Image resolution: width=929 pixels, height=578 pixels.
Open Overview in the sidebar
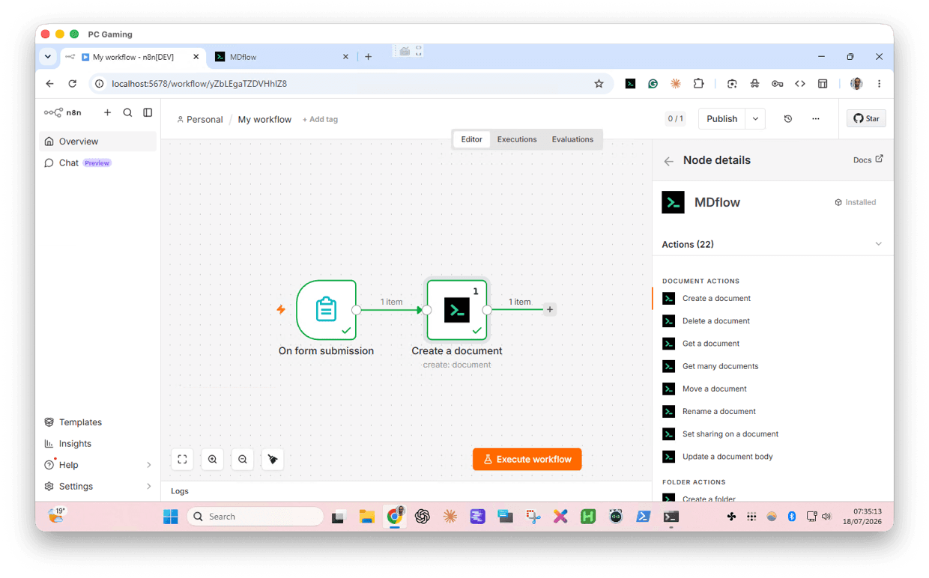click(x=98, y=142)
